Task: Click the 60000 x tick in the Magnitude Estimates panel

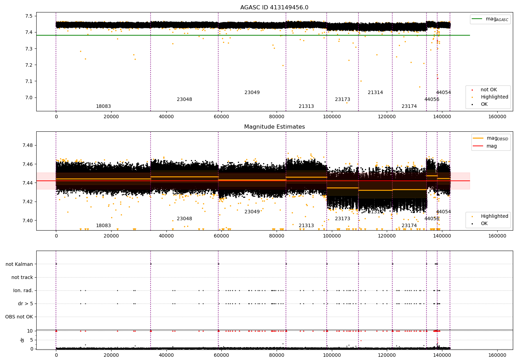Action: 221,236
